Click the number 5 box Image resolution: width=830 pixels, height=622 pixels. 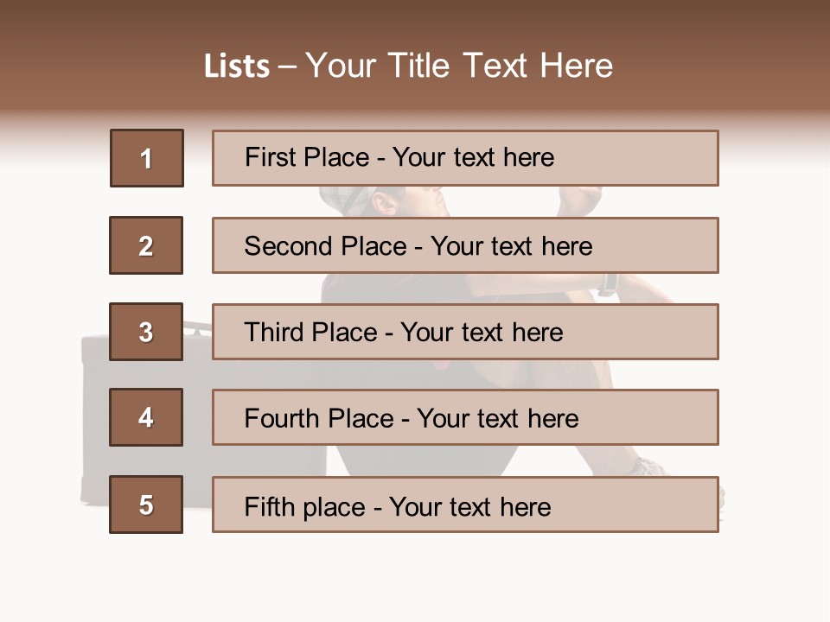click(x=146, y=505)
